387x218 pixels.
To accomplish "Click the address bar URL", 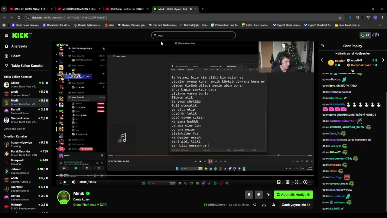I will [x=69, y=18].
